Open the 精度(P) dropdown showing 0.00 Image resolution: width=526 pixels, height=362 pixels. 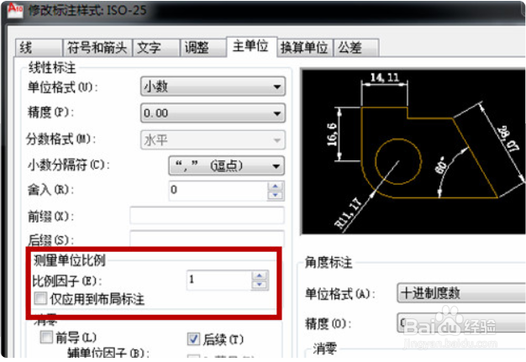pyautogui.click(x=213, y=113)
